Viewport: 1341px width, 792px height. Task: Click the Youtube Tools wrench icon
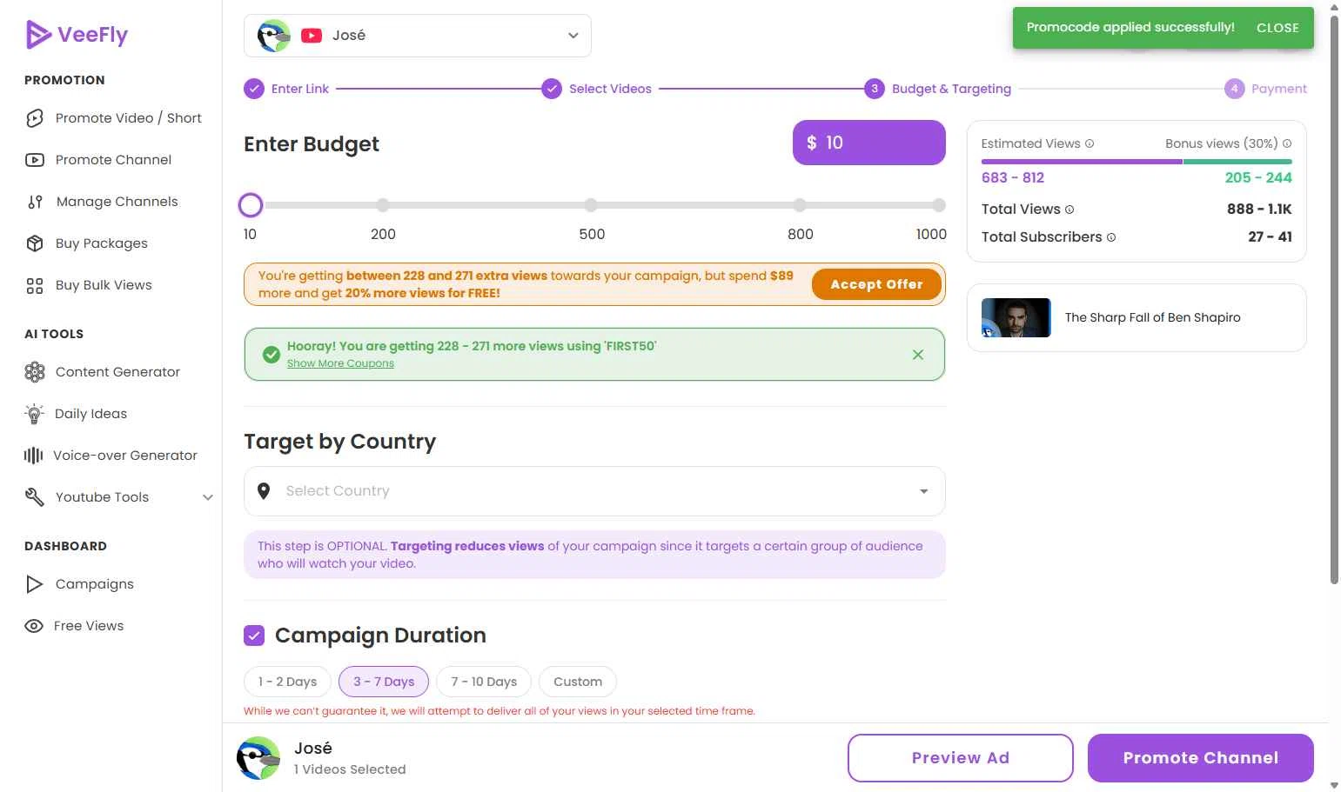click(x=35, y=497)
